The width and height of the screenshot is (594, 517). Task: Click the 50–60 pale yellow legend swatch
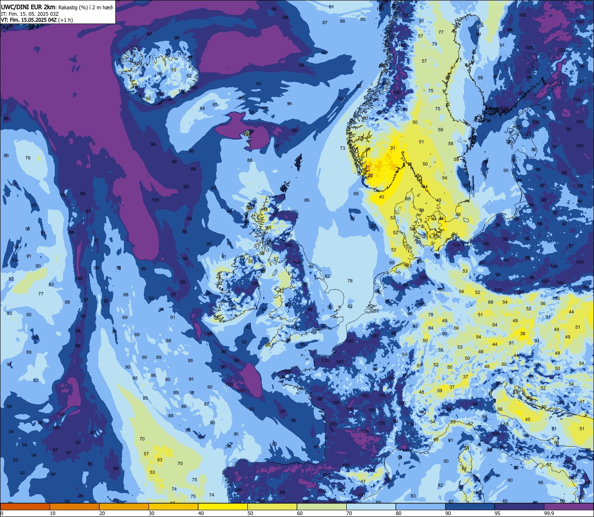point(272,507)
